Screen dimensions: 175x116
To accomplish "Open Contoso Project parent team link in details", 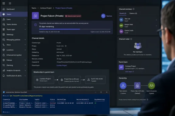I will pyautogui.click(x=62, y=65).
